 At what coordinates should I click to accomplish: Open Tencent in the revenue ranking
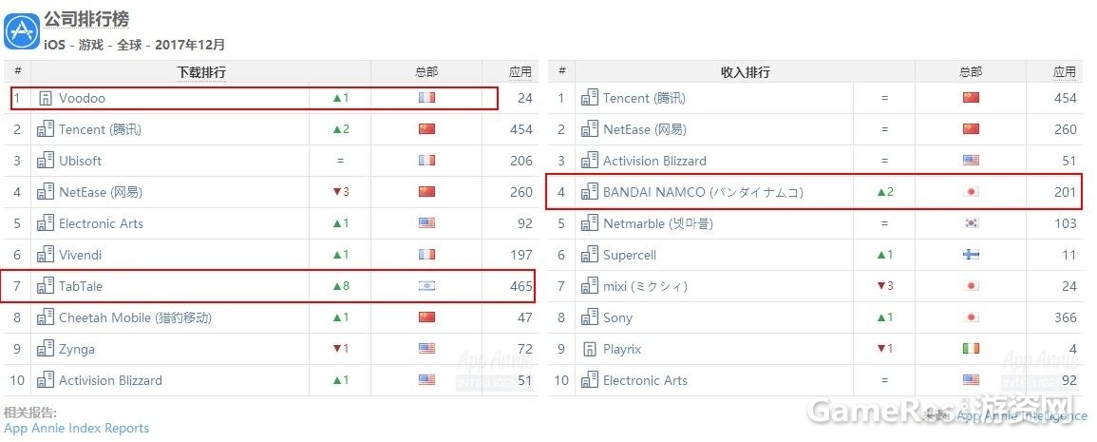pos(644,99)
